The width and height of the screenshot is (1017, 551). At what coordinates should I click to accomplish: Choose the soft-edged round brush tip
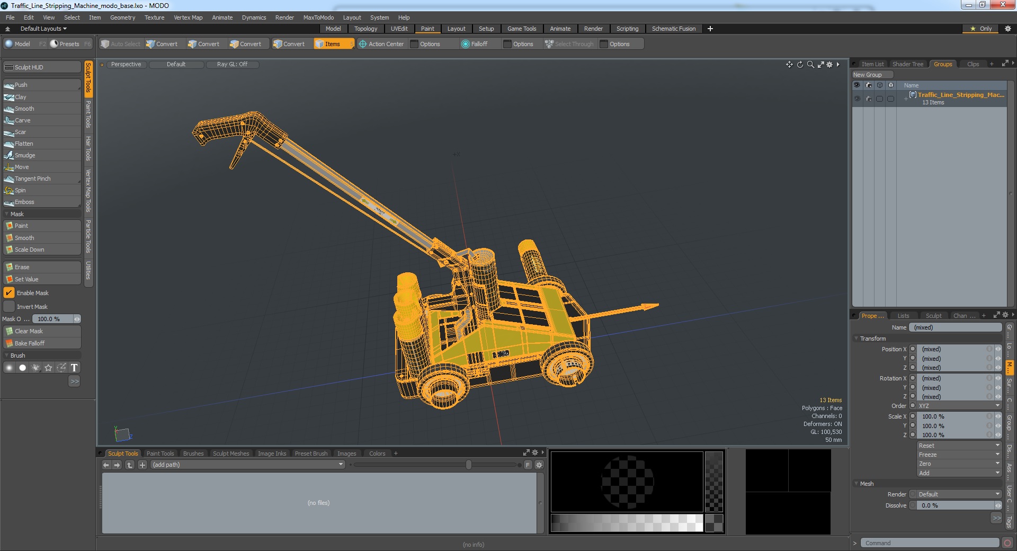(x=9, y=368)
